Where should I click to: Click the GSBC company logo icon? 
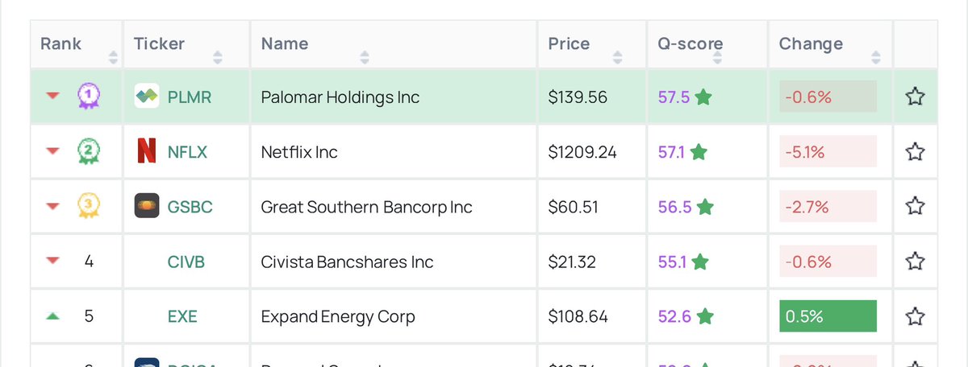(x=146, y=206)
